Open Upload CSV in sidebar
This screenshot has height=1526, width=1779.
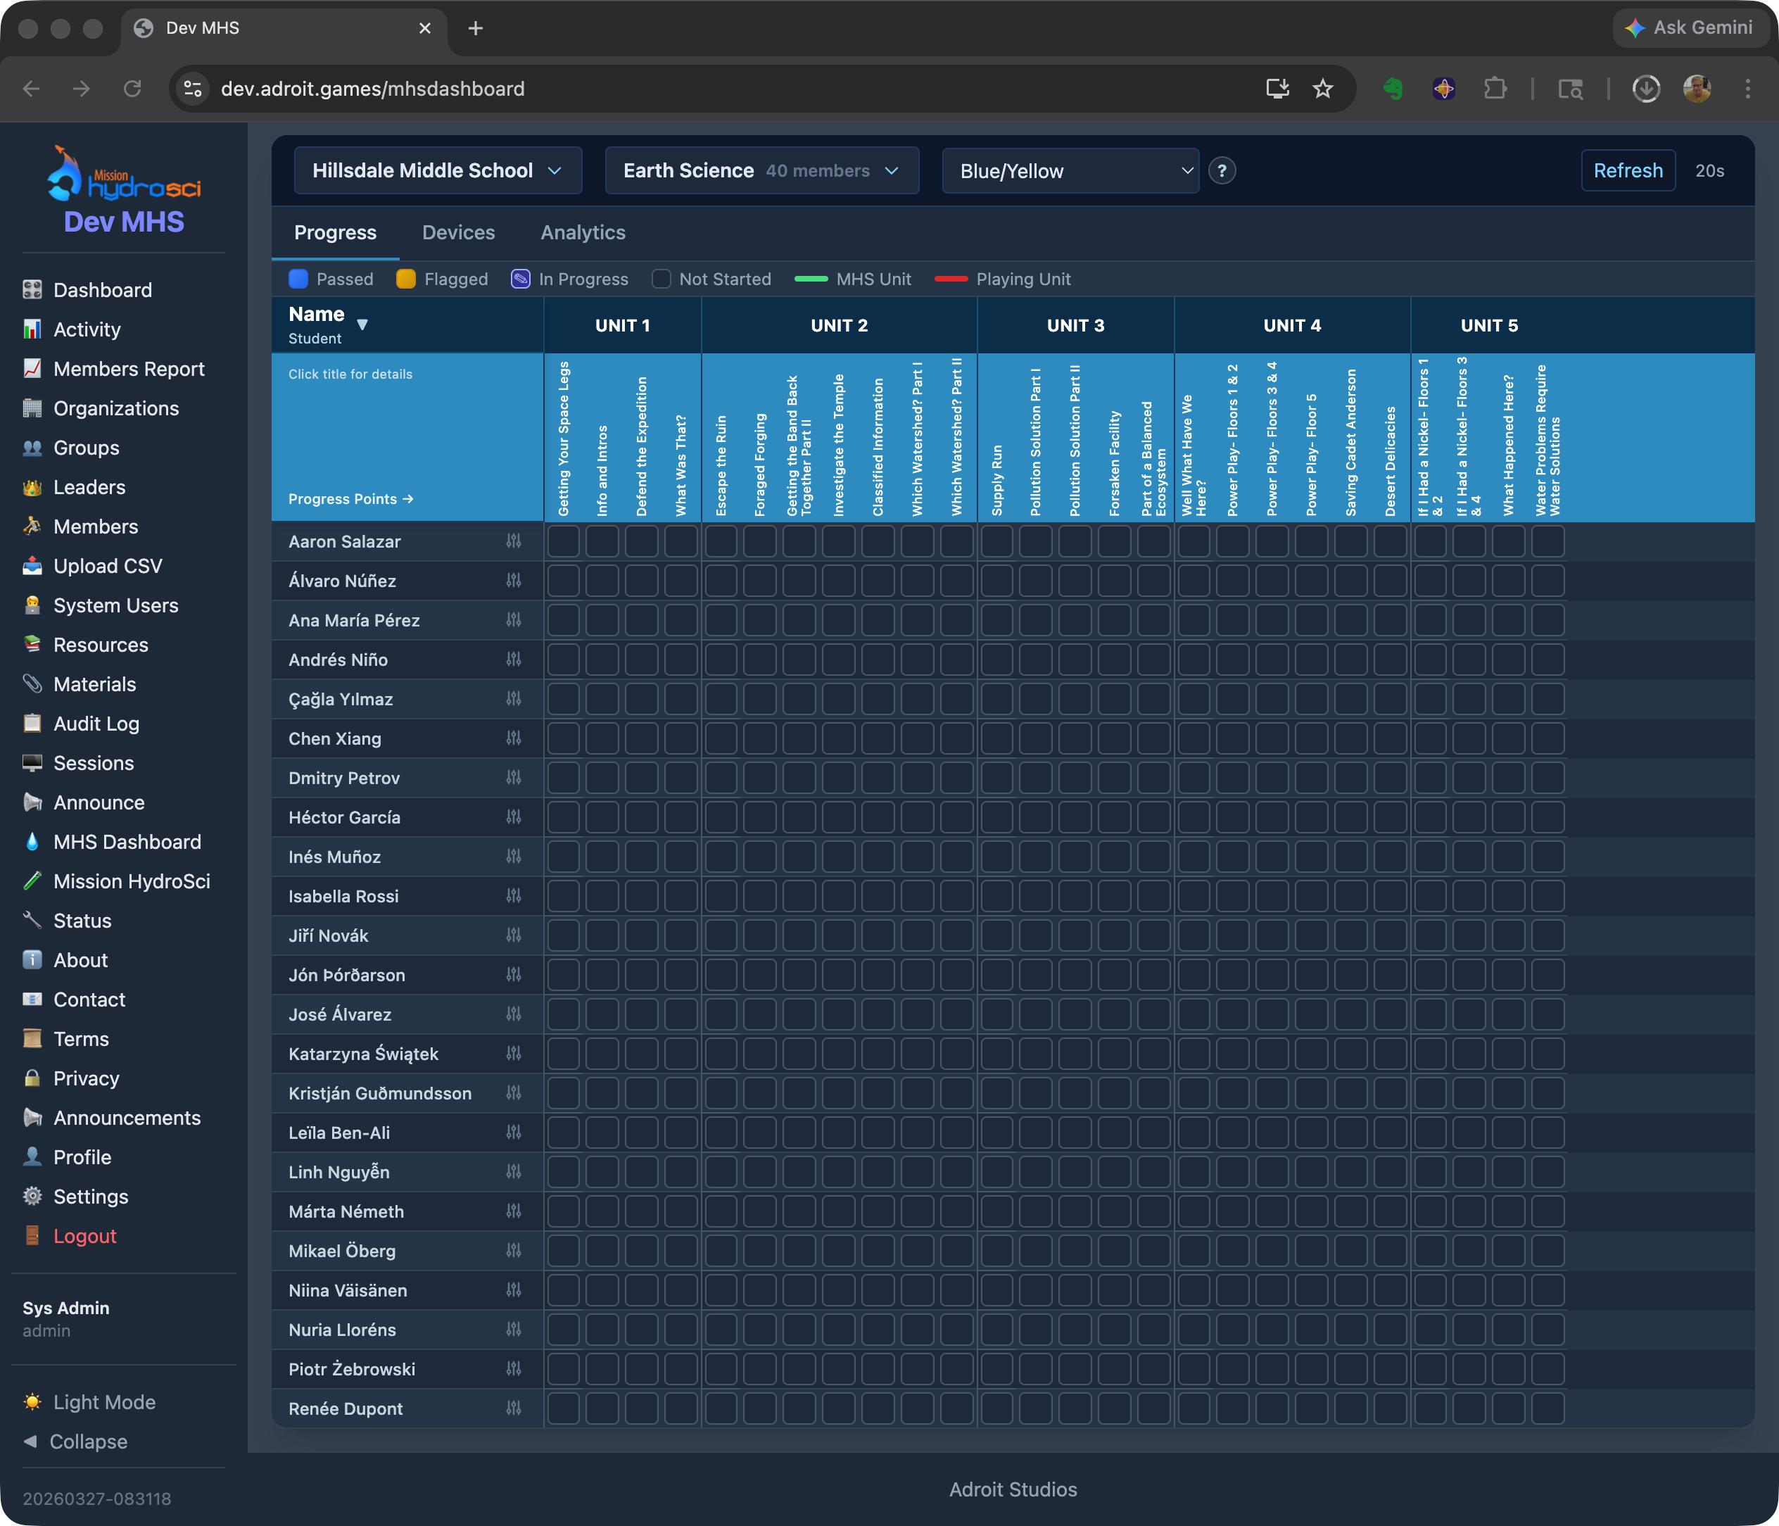tap(108, 566)
